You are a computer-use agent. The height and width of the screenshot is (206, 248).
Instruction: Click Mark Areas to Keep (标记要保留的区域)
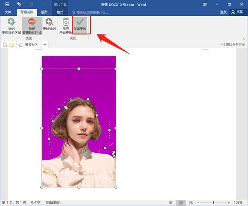[x=11, y=26]
